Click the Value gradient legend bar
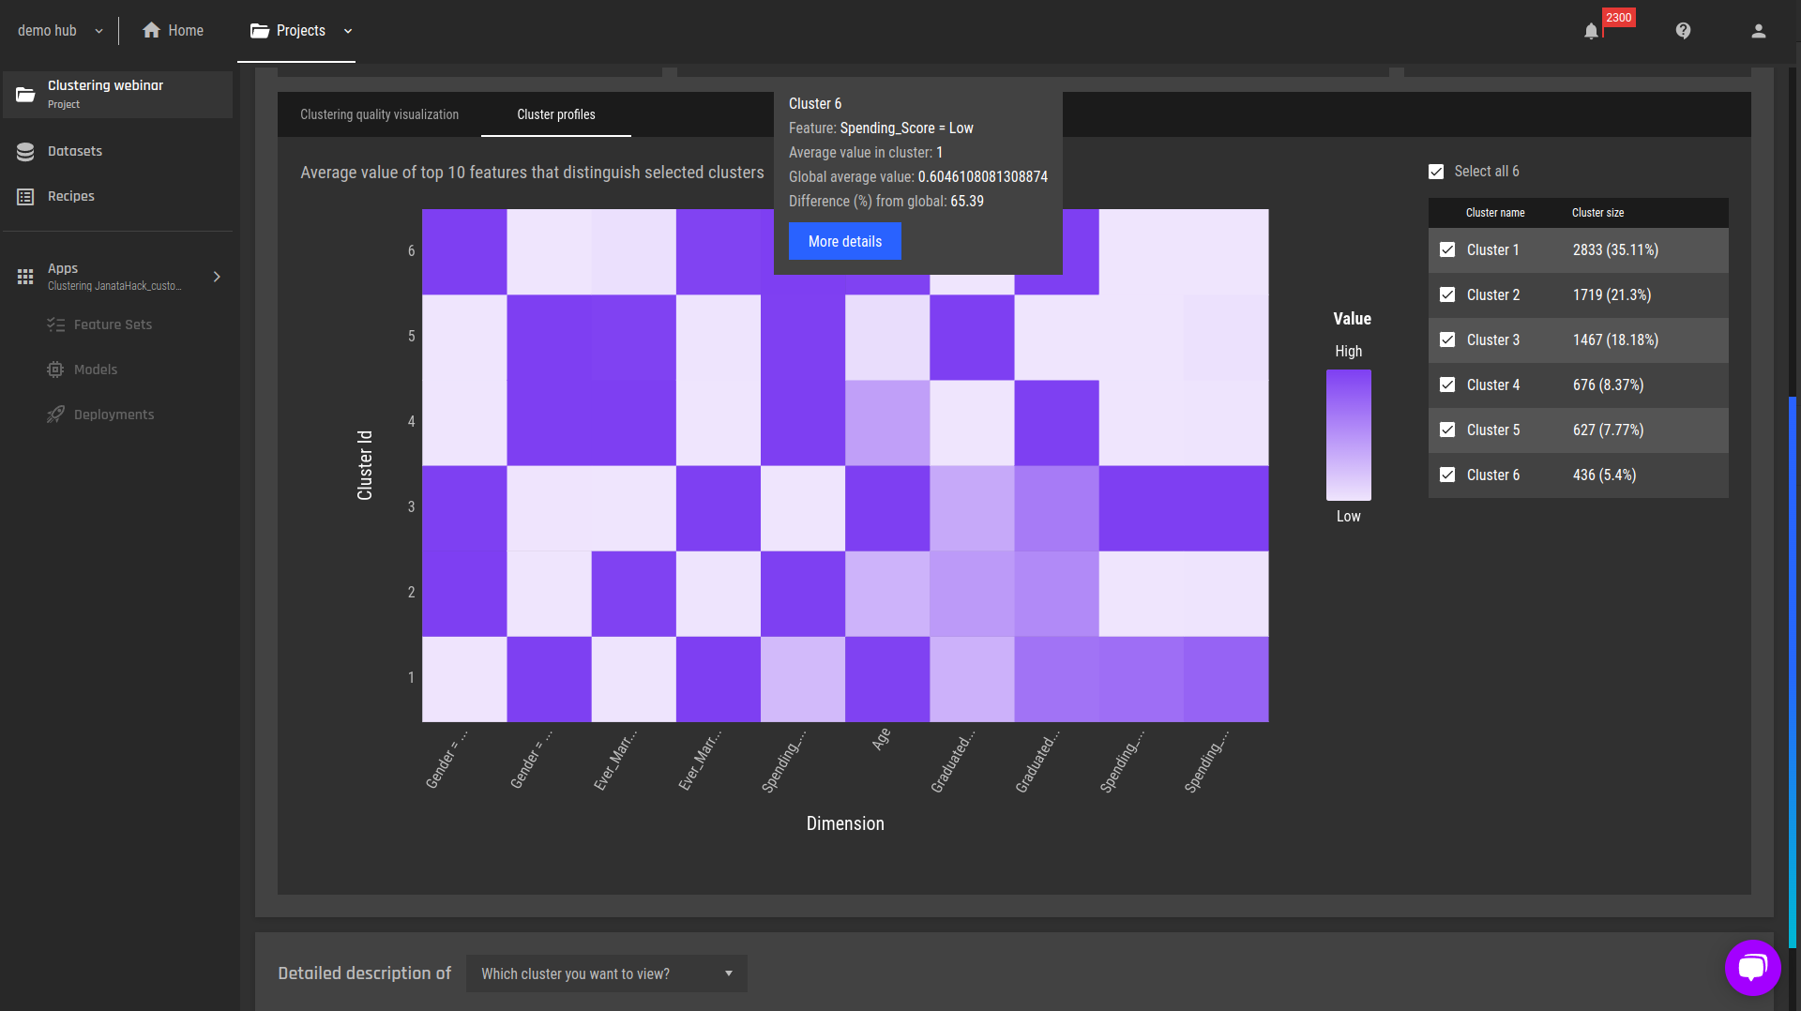The width and height of the screenshot is (1801, 1011). pos(1348,434)
